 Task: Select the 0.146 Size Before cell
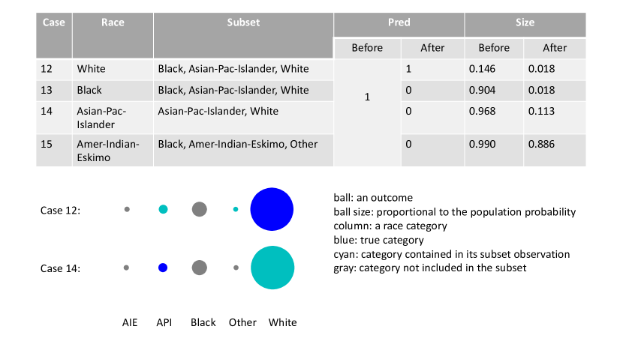[x=494, y=70]
